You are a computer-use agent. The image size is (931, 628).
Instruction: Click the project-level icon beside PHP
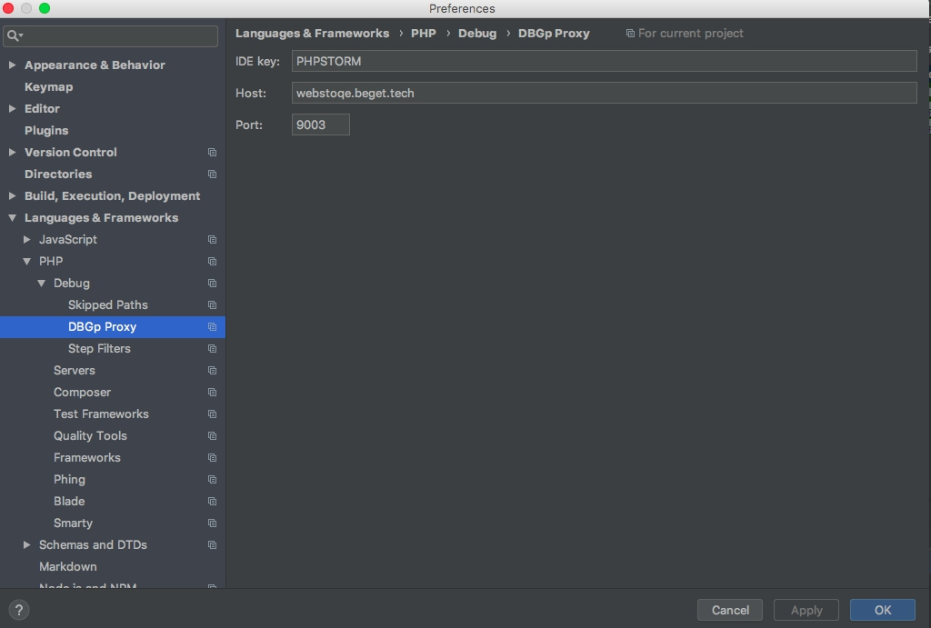click(x=212, y=261)
